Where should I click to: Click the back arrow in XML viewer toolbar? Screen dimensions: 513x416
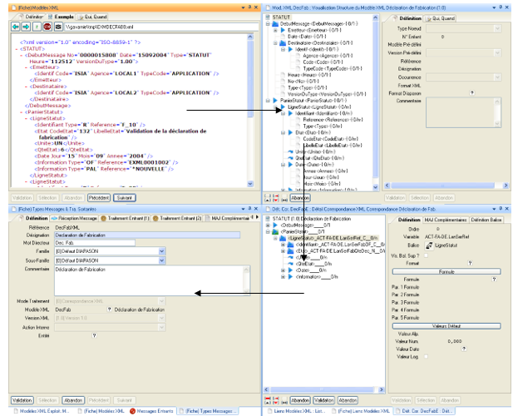tap(17, 26)
